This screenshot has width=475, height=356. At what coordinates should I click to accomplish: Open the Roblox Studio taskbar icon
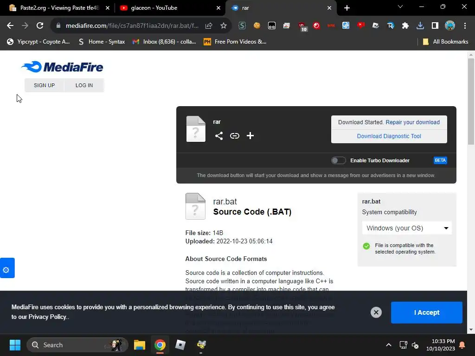(x=180, y=345)
